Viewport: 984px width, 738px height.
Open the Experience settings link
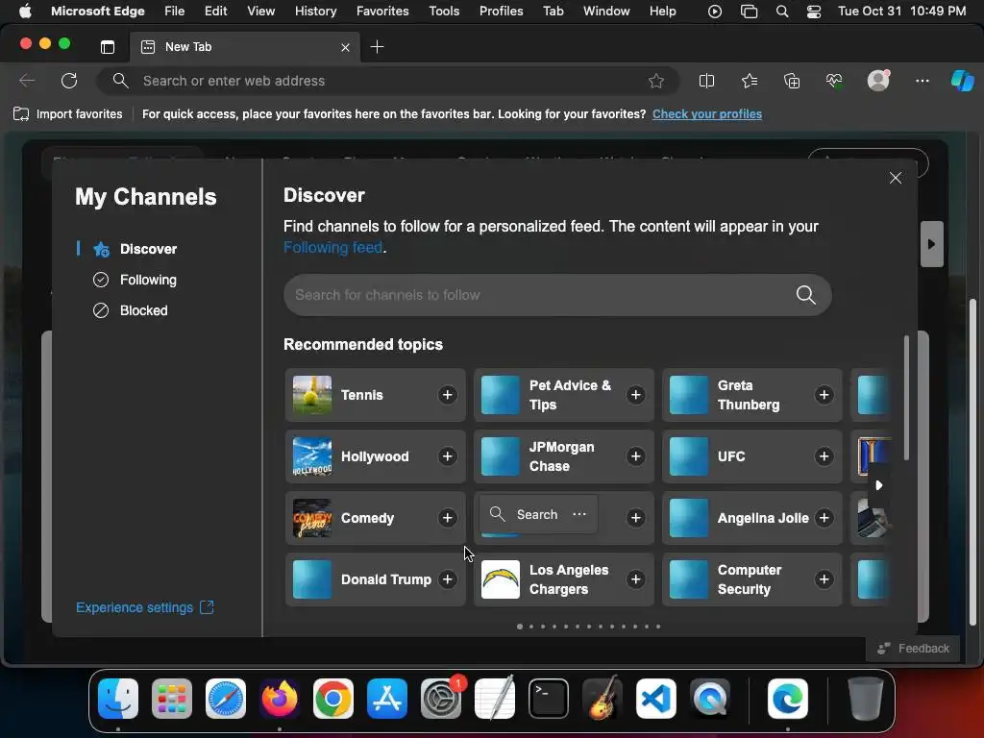pyautogui.click(x=145, y=607)
